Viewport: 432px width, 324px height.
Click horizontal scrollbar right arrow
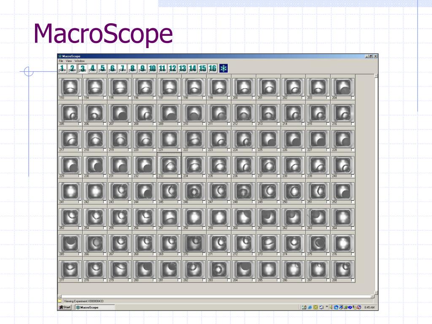(x=373, y=296)
